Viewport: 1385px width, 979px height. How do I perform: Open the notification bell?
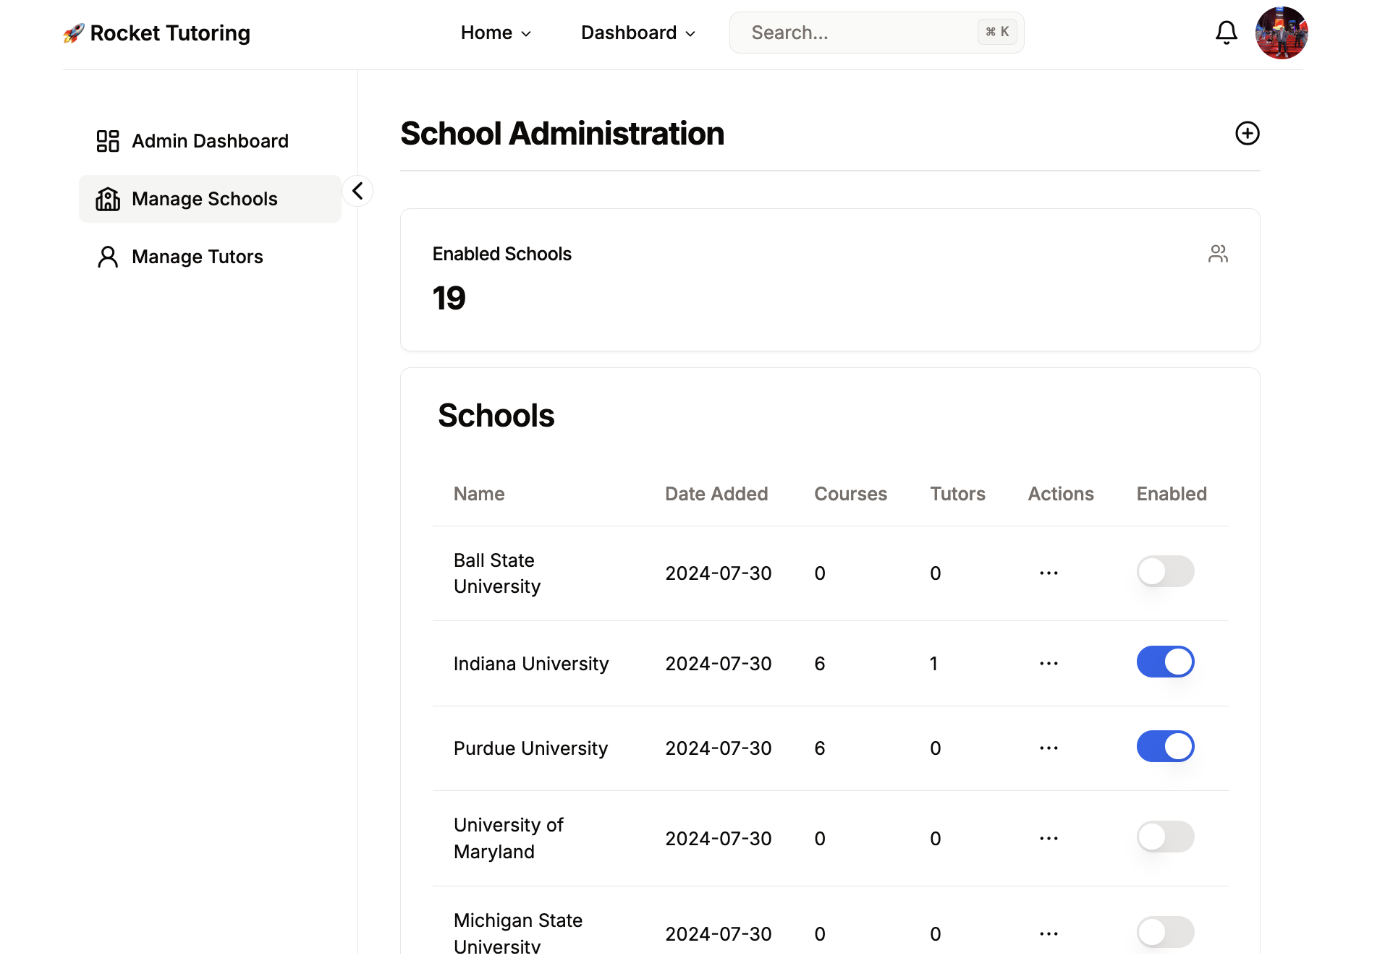tap(1227, 32)
